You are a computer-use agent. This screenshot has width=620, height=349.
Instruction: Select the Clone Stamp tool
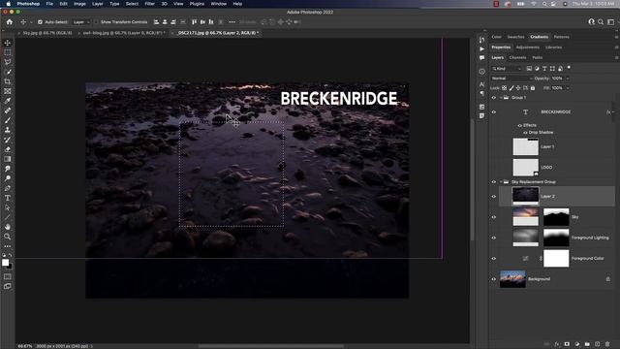click(x=8, y=130)
